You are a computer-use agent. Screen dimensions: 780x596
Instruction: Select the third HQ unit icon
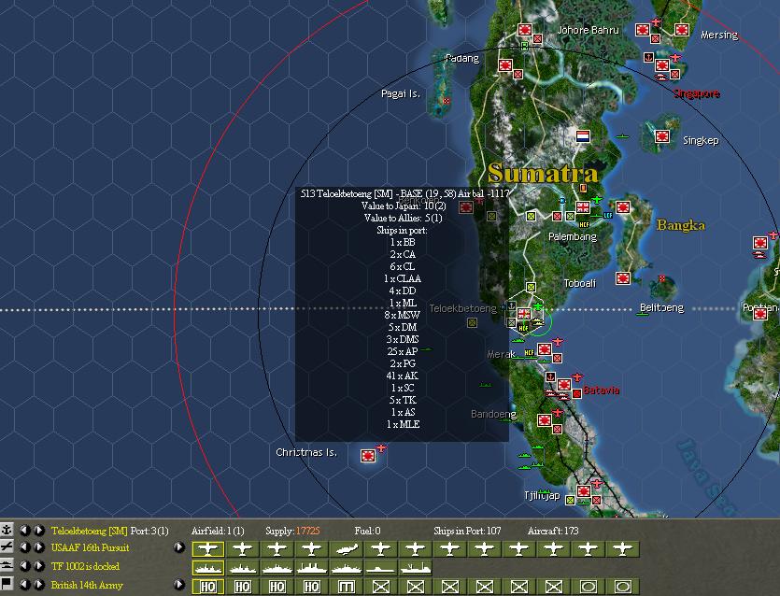tap(277, 587)
